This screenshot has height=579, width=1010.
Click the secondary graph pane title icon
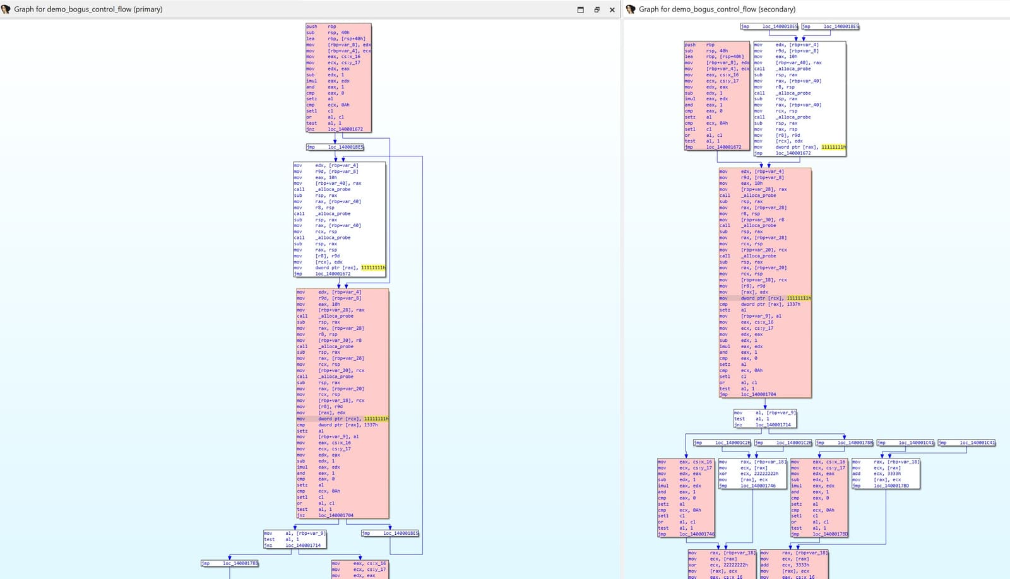pyautogui.click(x=630, y=9)
